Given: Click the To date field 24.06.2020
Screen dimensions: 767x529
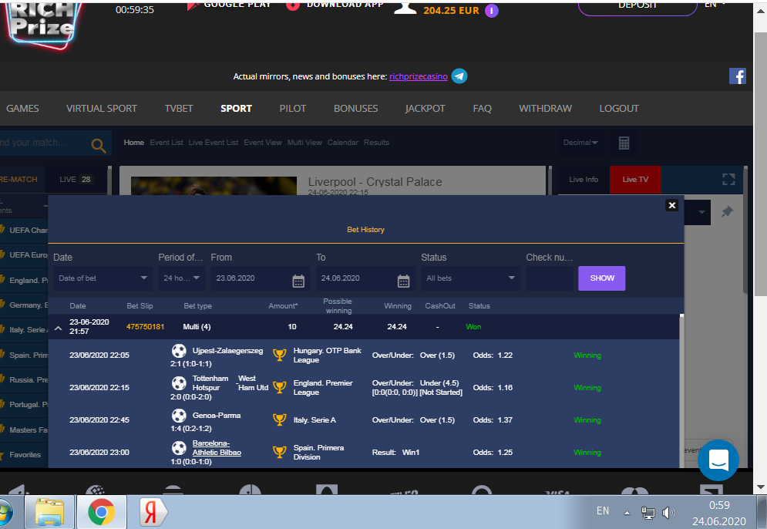Looking at the screenshot, I should [x=365, y=278].
